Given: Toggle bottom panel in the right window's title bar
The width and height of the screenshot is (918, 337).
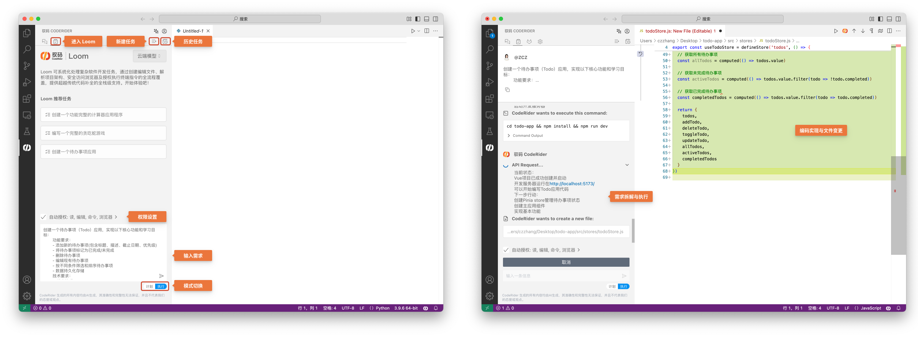Looking at the screenshot, I should point(889,19).
